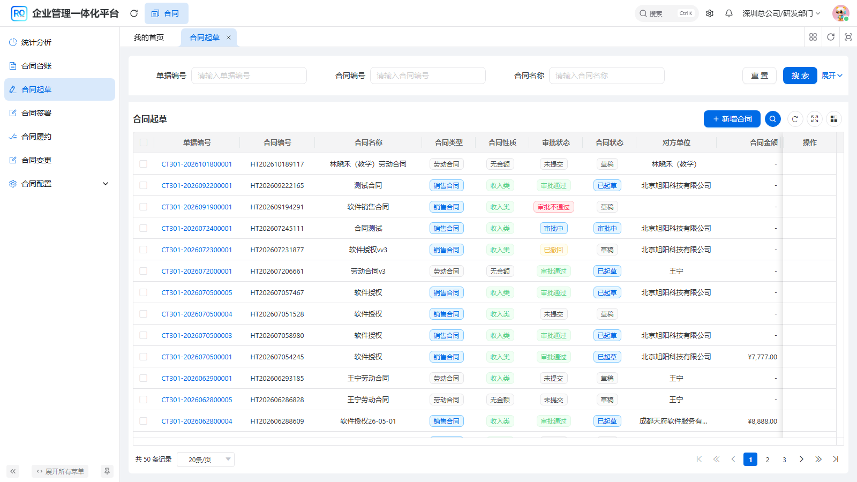Check the row CT301-2026062900001
The height and width of the screenshot is (482, 857).
[x=144, y=378]
